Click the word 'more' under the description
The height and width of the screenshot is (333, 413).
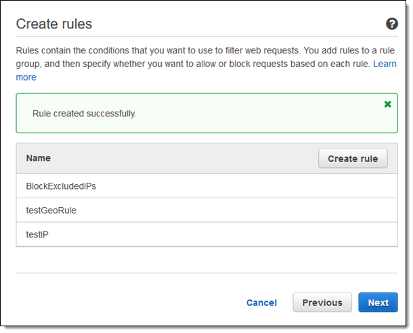(26, 77)
